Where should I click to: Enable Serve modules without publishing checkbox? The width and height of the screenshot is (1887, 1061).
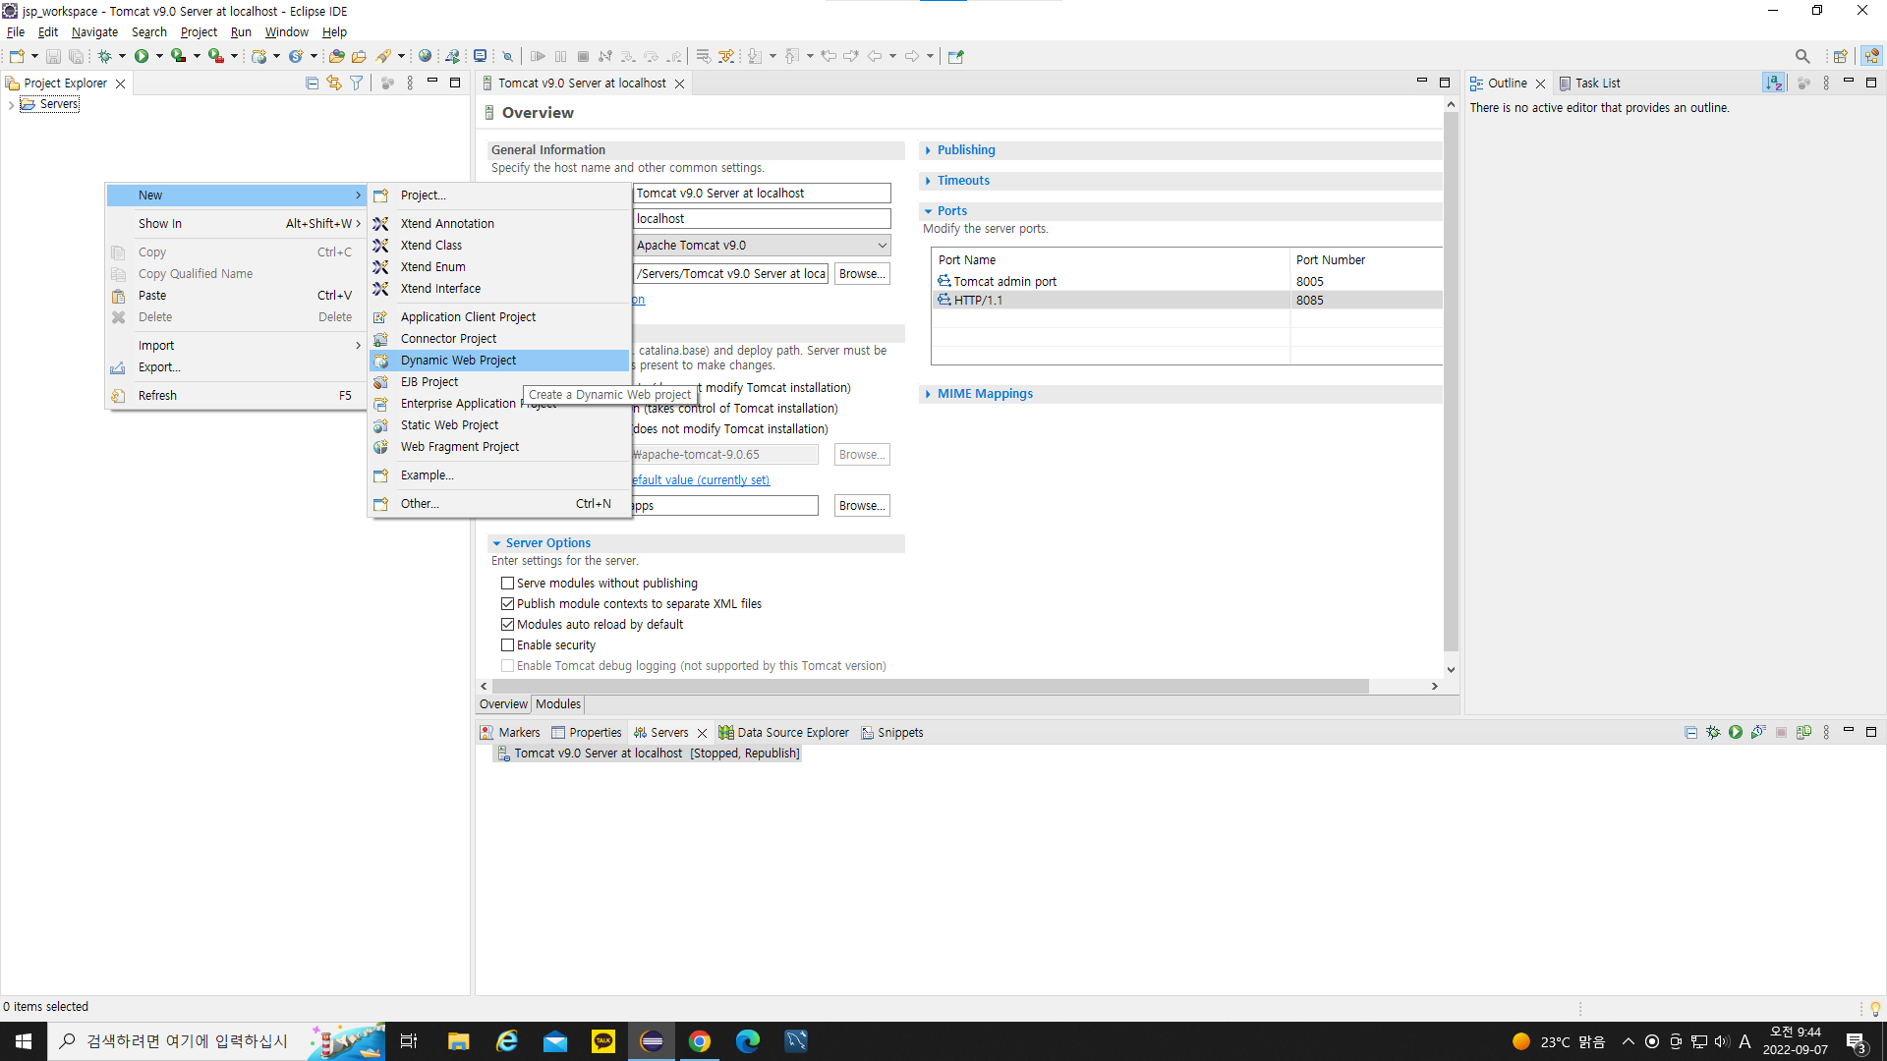pyautogui.click(x=508, y=584)
